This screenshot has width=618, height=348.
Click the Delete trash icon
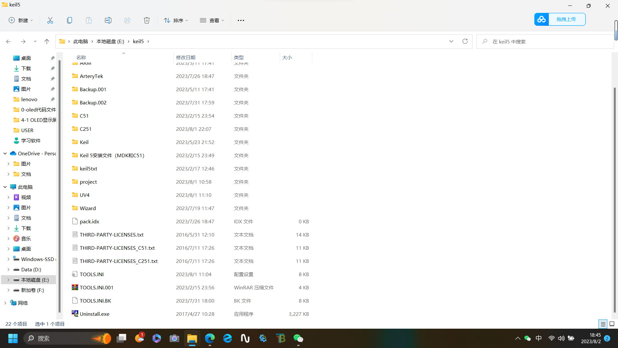[x=147, y=20]
